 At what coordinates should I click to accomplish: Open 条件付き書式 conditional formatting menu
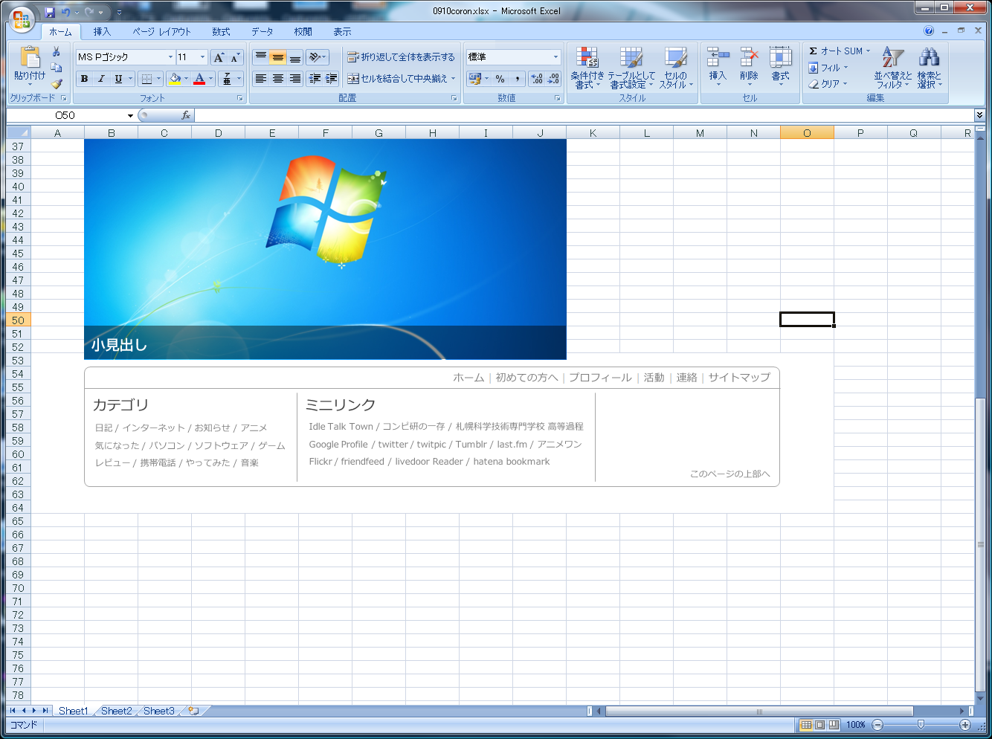click(587, 68)
